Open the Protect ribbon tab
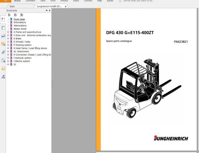The image size is (199, 153). [64, 1]
